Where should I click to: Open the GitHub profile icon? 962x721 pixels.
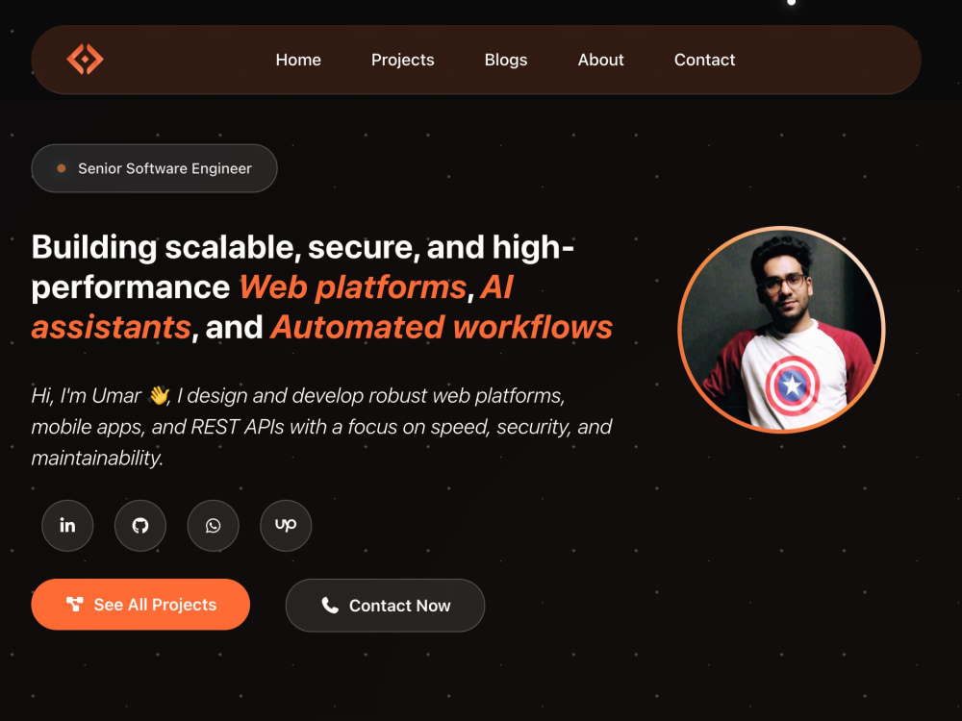140,526
